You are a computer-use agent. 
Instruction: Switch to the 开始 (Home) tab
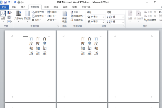tap(14, 7)
